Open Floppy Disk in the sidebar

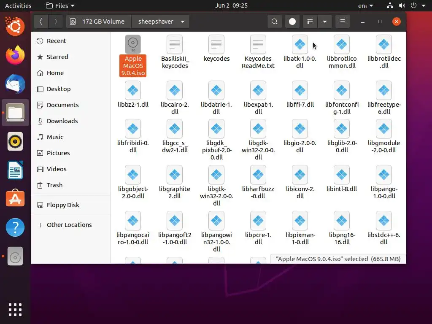pyautogui.click(x=71, y=205)
